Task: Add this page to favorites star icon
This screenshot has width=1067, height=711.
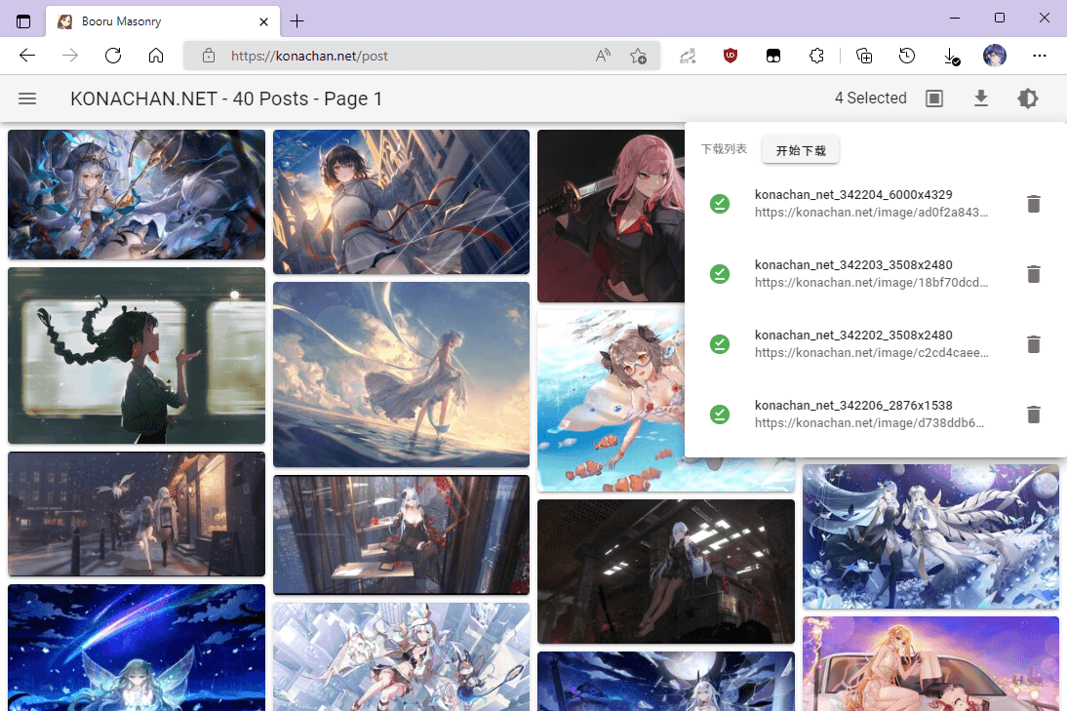Action: click(638, 56)
